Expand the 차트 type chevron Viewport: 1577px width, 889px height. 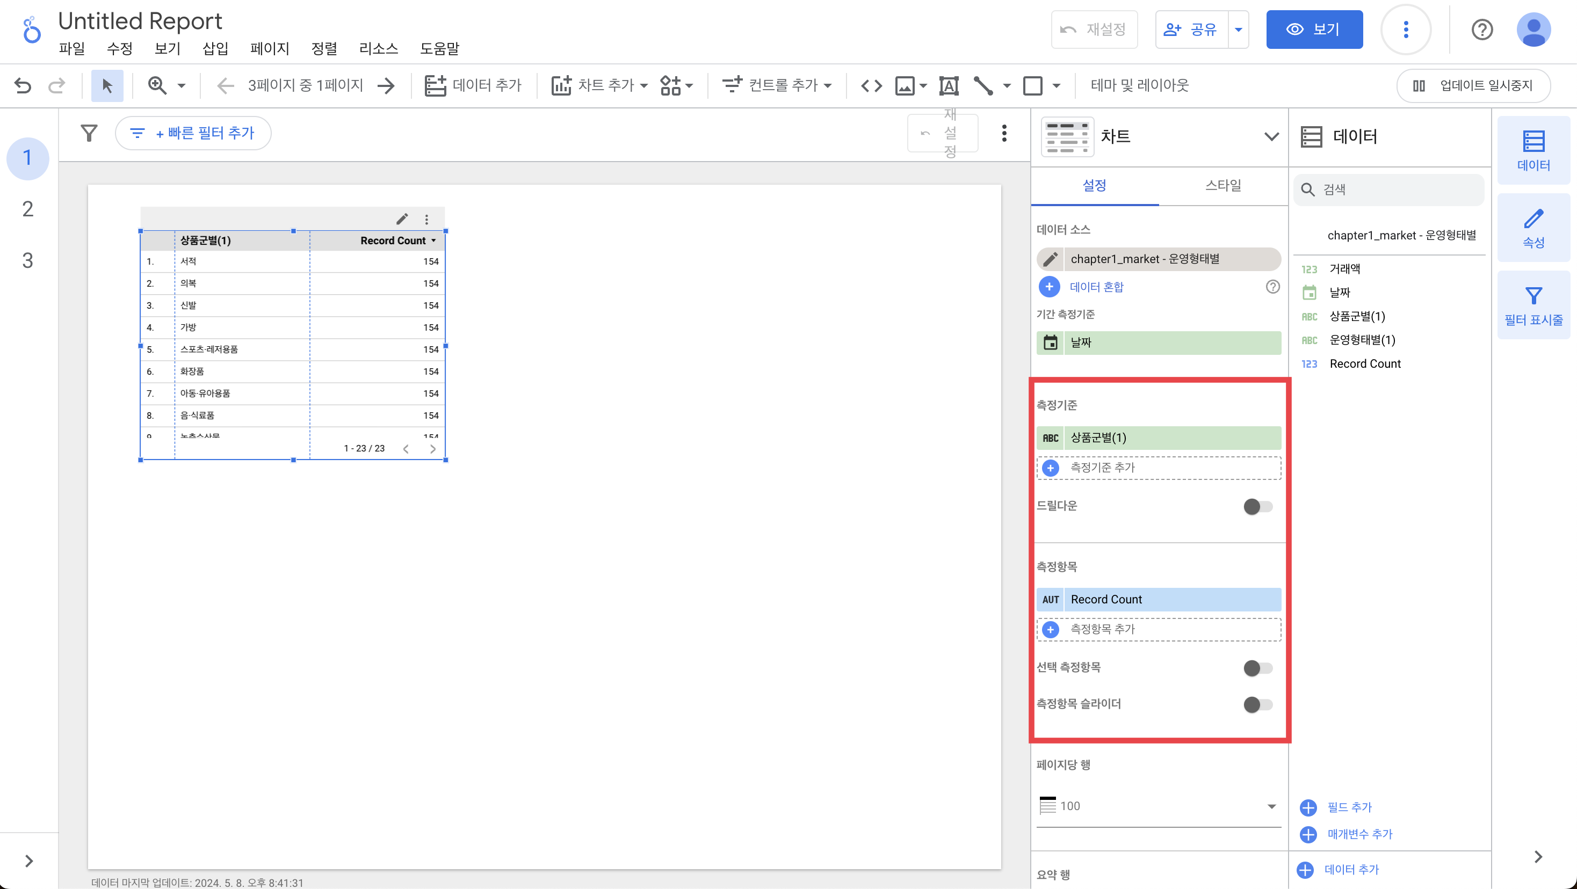(x=1271, y=136)
